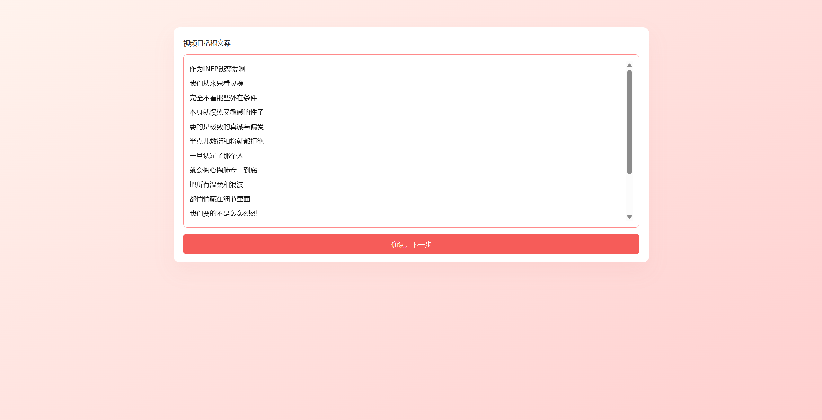Click the last visible line 我们要的不是轰轰烈烈
Viewport: 822px width, 420px height.
pos(223,214)
